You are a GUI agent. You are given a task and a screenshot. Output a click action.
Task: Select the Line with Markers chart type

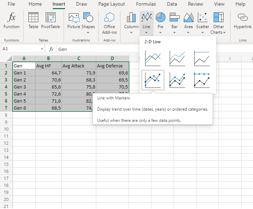tap(153, 80)
